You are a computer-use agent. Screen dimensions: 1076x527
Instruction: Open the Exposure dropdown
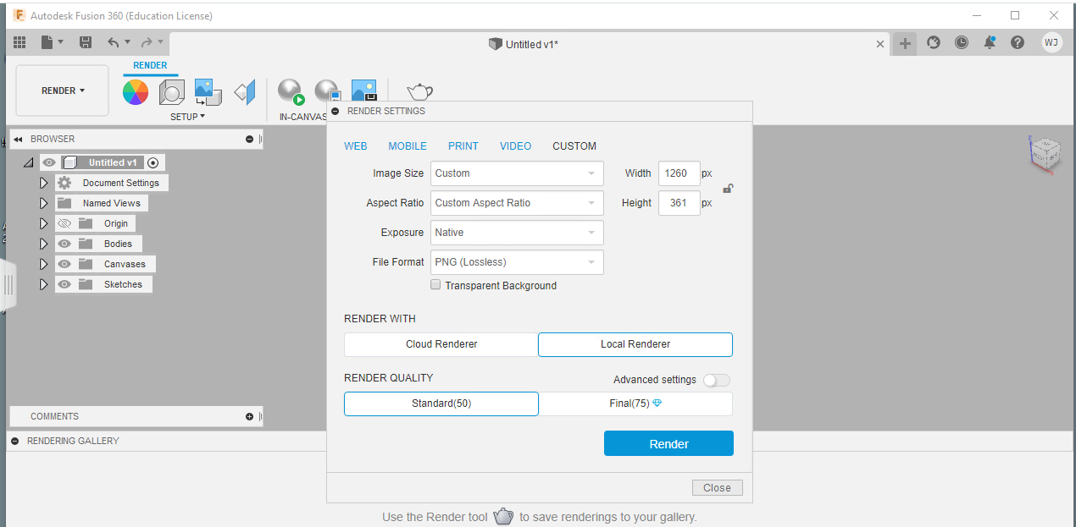point(517,233)
